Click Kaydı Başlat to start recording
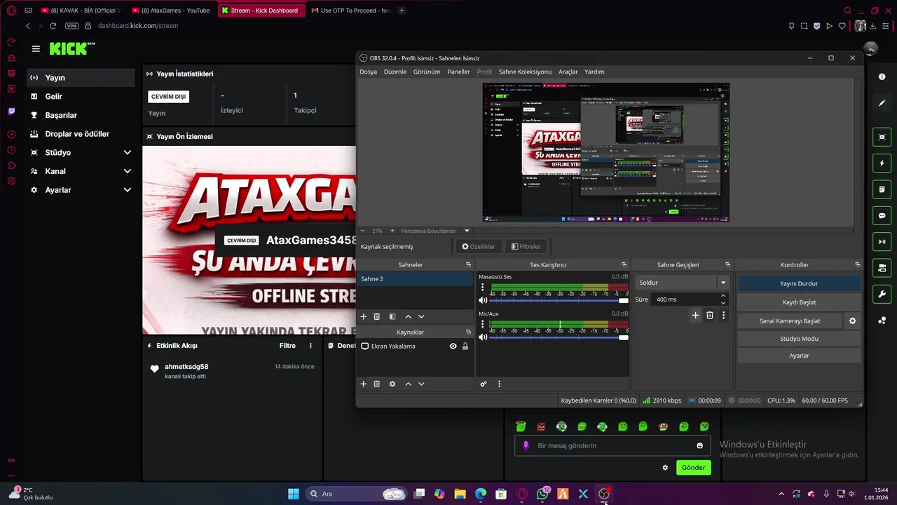897x505 pixels. pyautogui.click(x=799, y=302)
